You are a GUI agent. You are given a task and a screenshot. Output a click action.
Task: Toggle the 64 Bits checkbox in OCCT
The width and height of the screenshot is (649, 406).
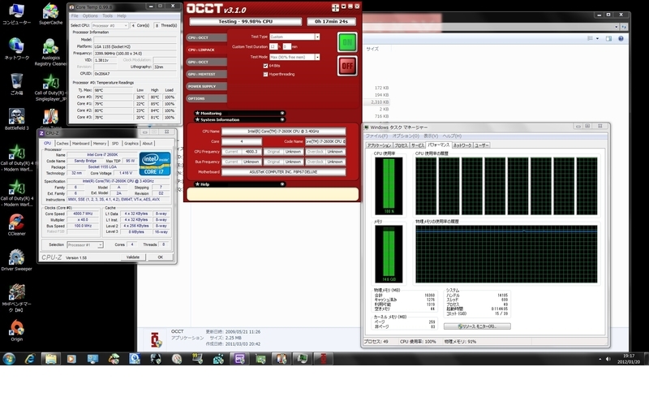click(x=265, y=66)
